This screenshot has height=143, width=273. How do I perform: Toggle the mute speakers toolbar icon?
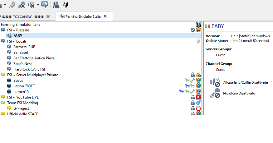pos(31,4)
